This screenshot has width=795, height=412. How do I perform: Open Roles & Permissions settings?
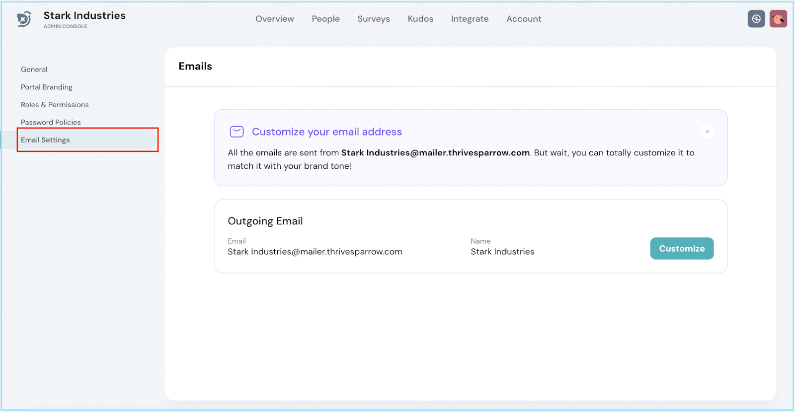(x=55, y=105)
